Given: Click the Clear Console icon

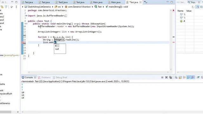Looking at the screenshot, I should pos(176,77).
